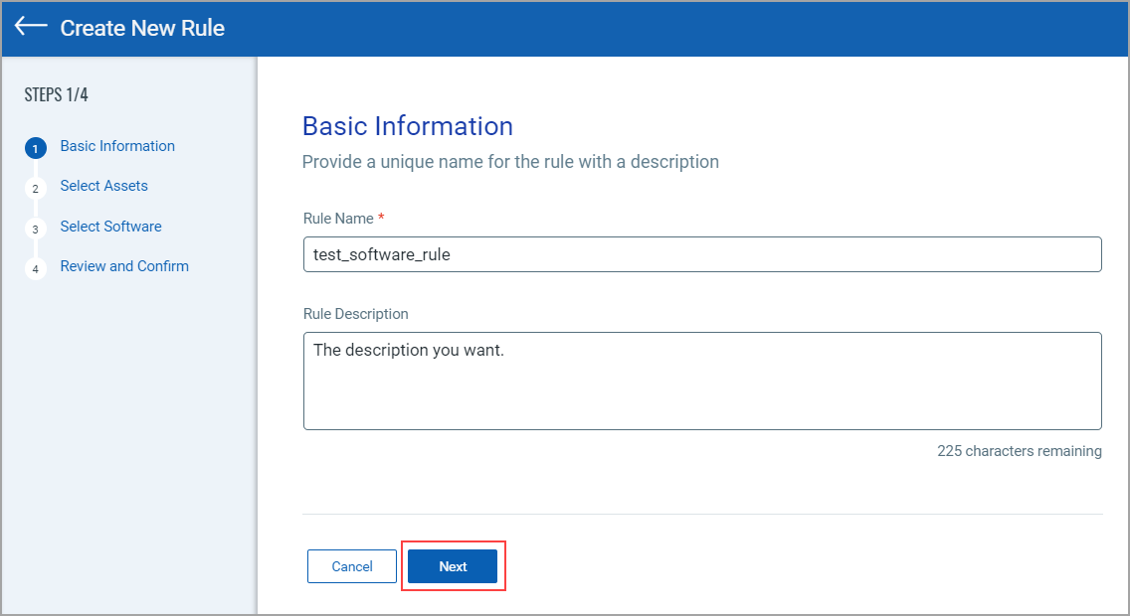
Task: Click the 'Create New Rule' header title
Action: click(x=142, y=28)
